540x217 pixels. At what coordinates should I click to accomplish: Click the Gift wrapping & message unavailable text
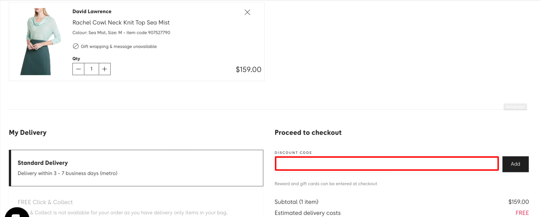point(119,46)
